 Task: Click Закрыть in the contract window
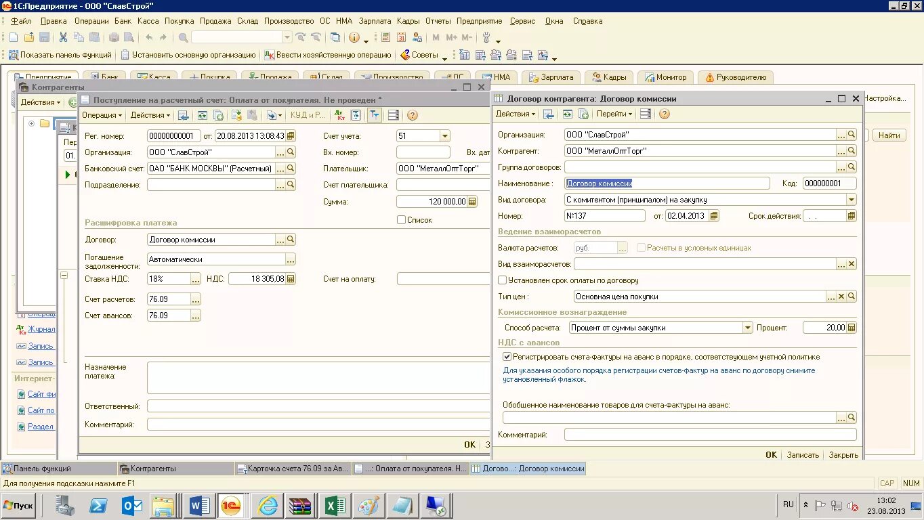point(843,455)
